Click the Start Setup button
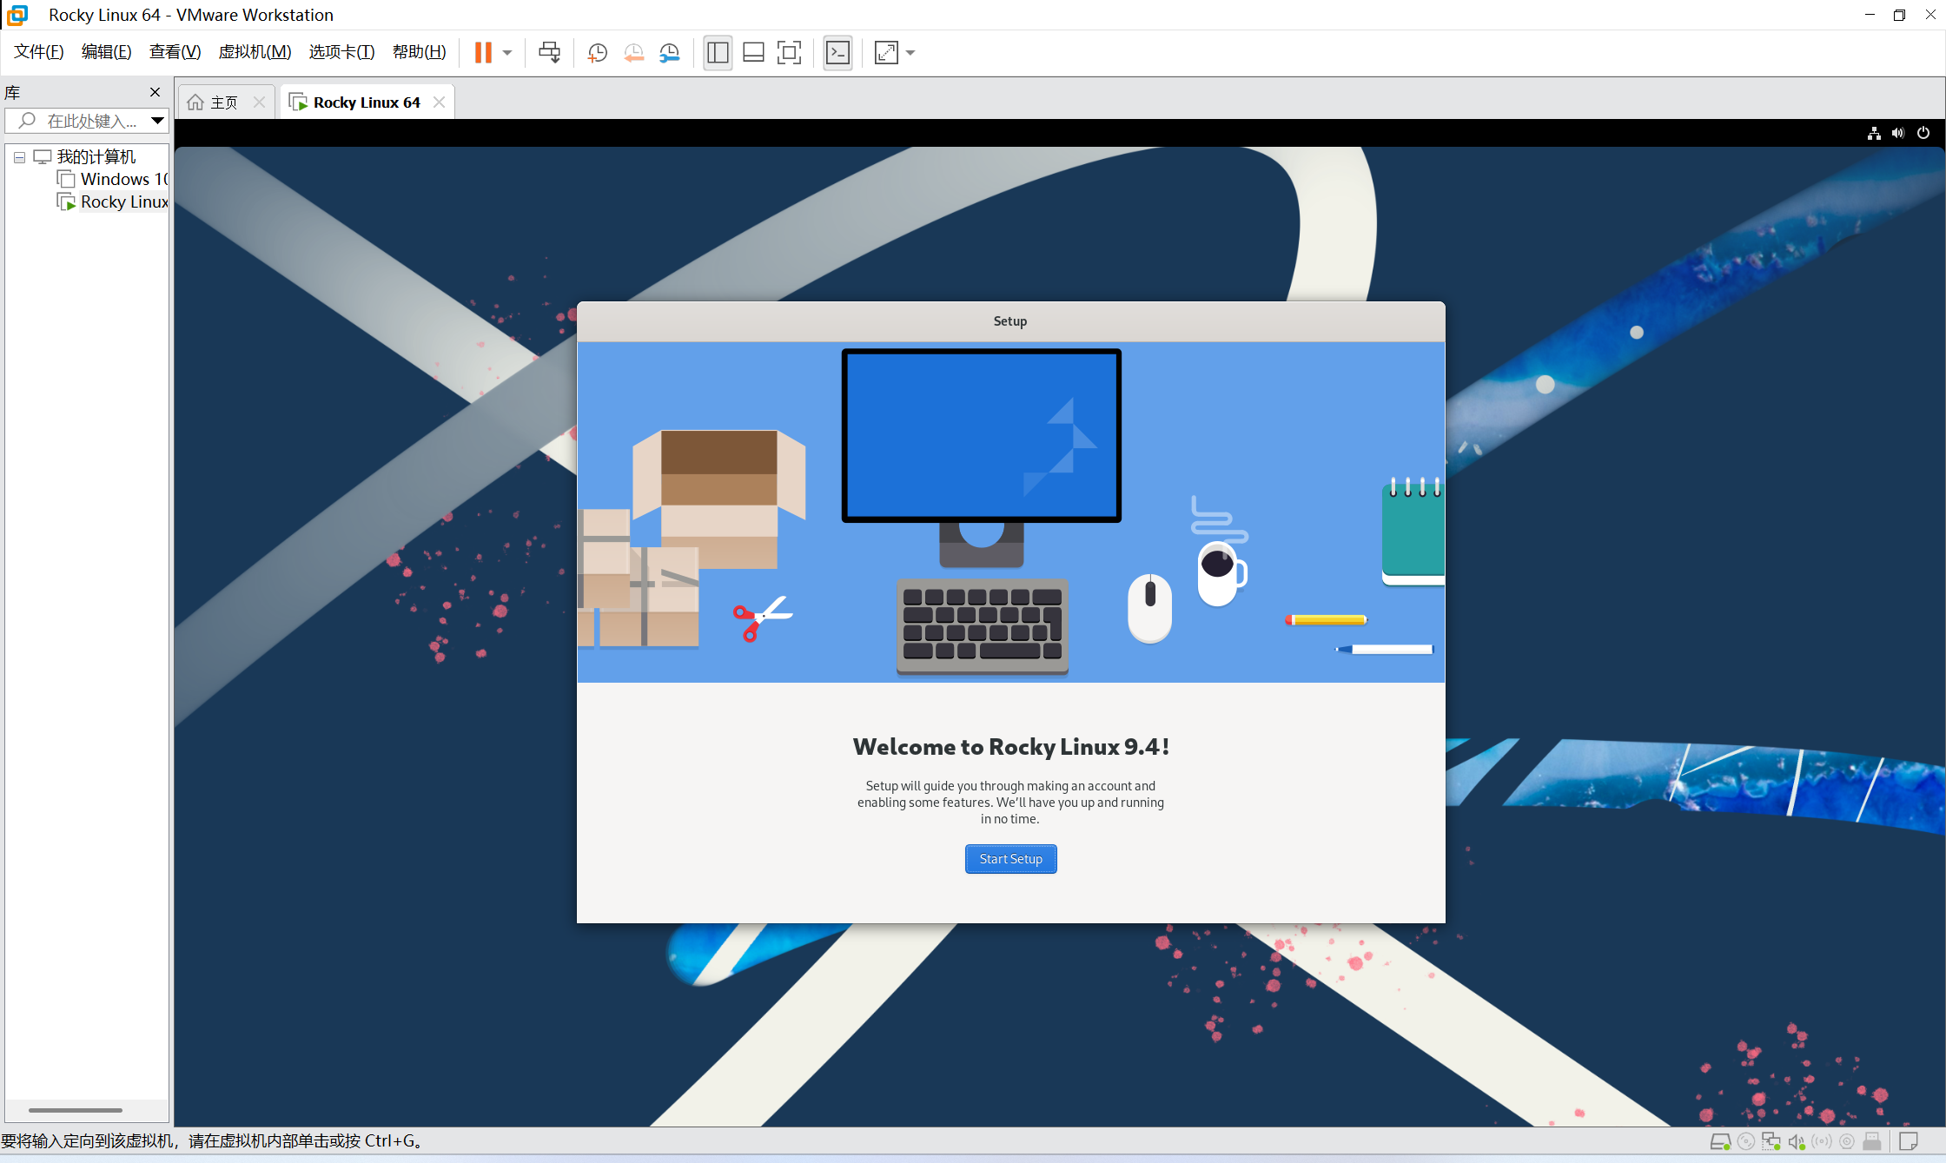Screen dimensions: 1946x1163 [1010, 859]
